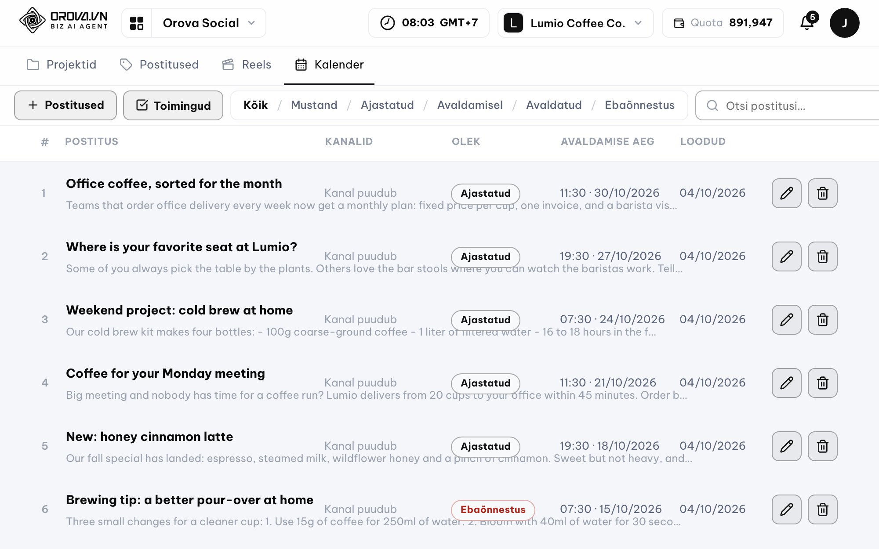Delete the 'Coffee for your Monday meeting' post
The width and height of the screenshot is (879, 549).
coord(822,383)
